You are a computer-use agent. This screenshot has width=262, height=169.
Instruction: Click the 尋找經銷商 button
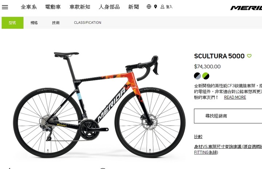(x=228, y=116)
